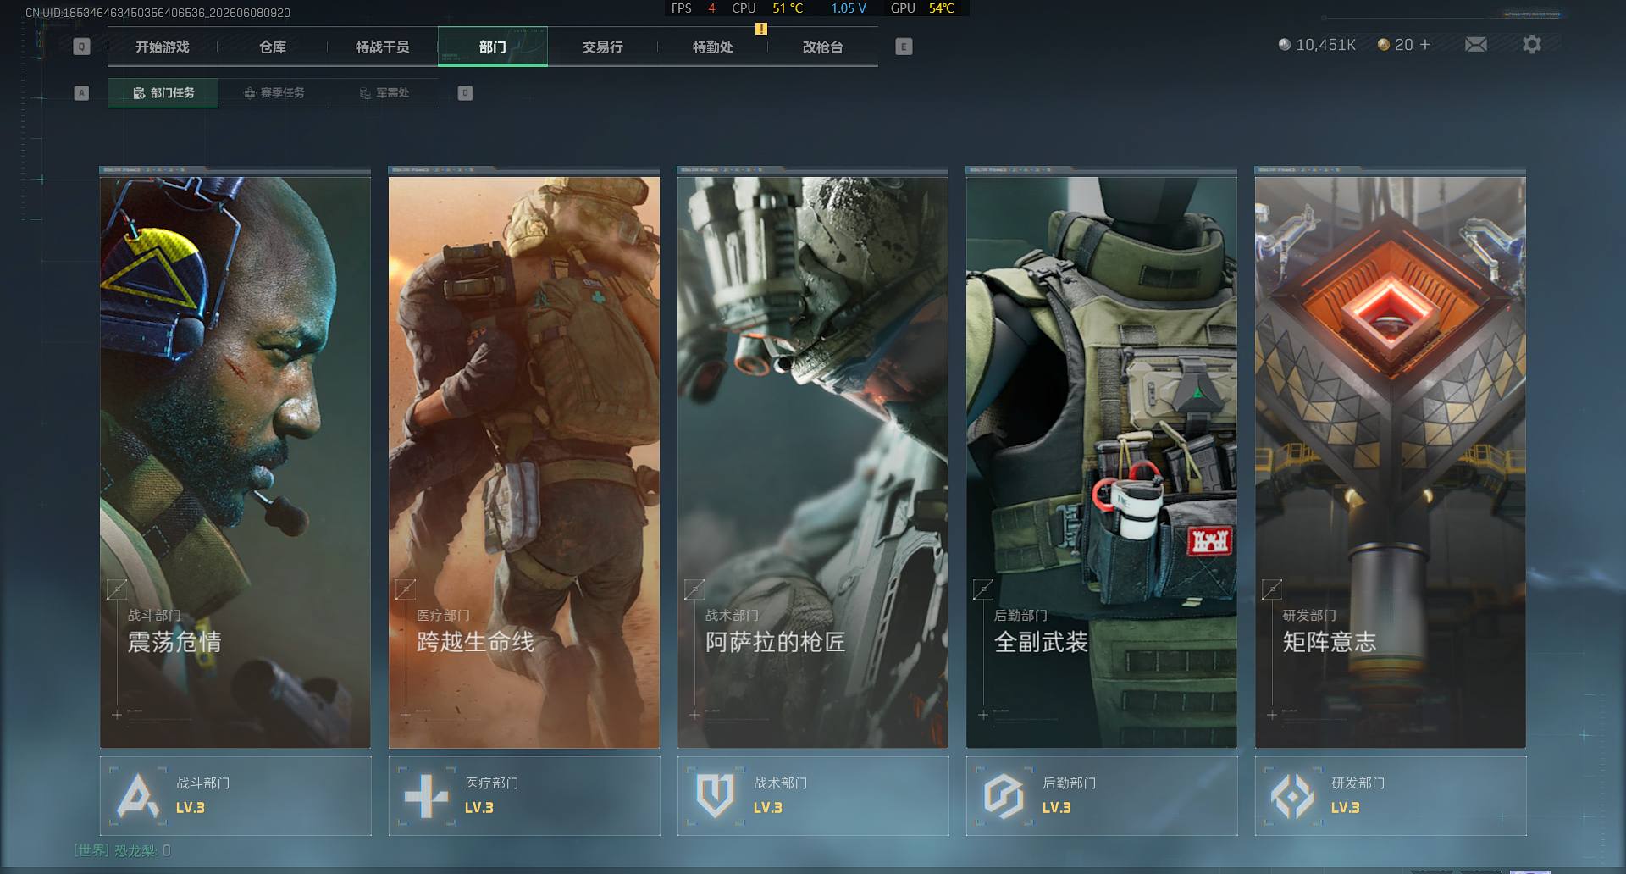Click the 战术部门 shield emblem icon
1626x874 pixels.
[x=715, y=796]
